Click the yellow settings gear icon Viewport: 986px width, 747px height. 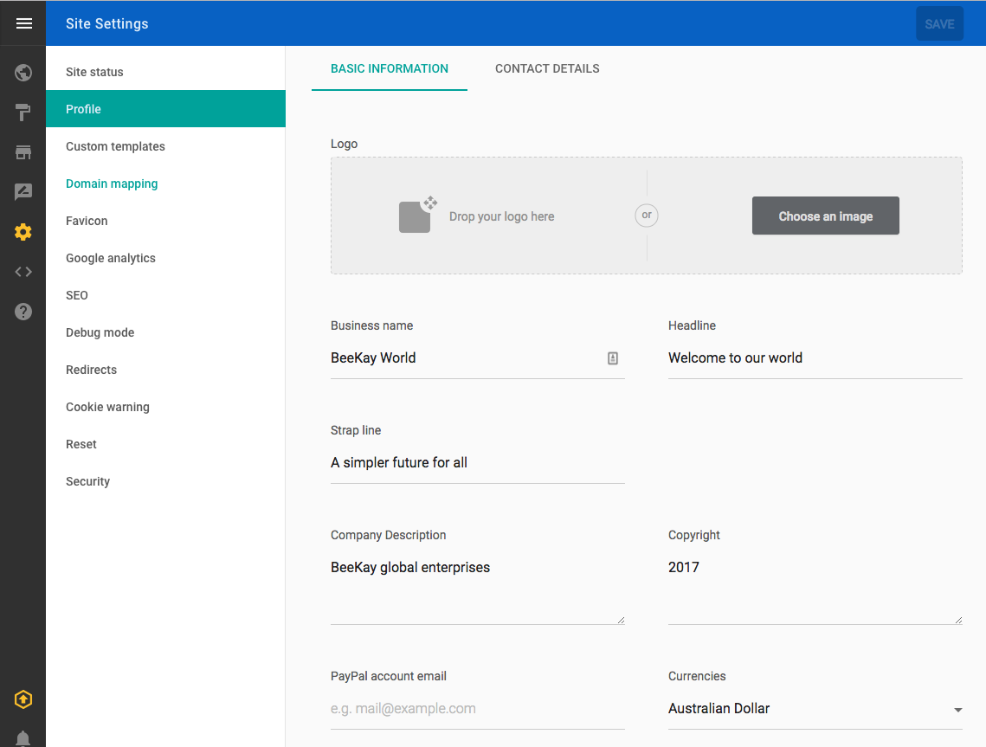pos(23,232)
